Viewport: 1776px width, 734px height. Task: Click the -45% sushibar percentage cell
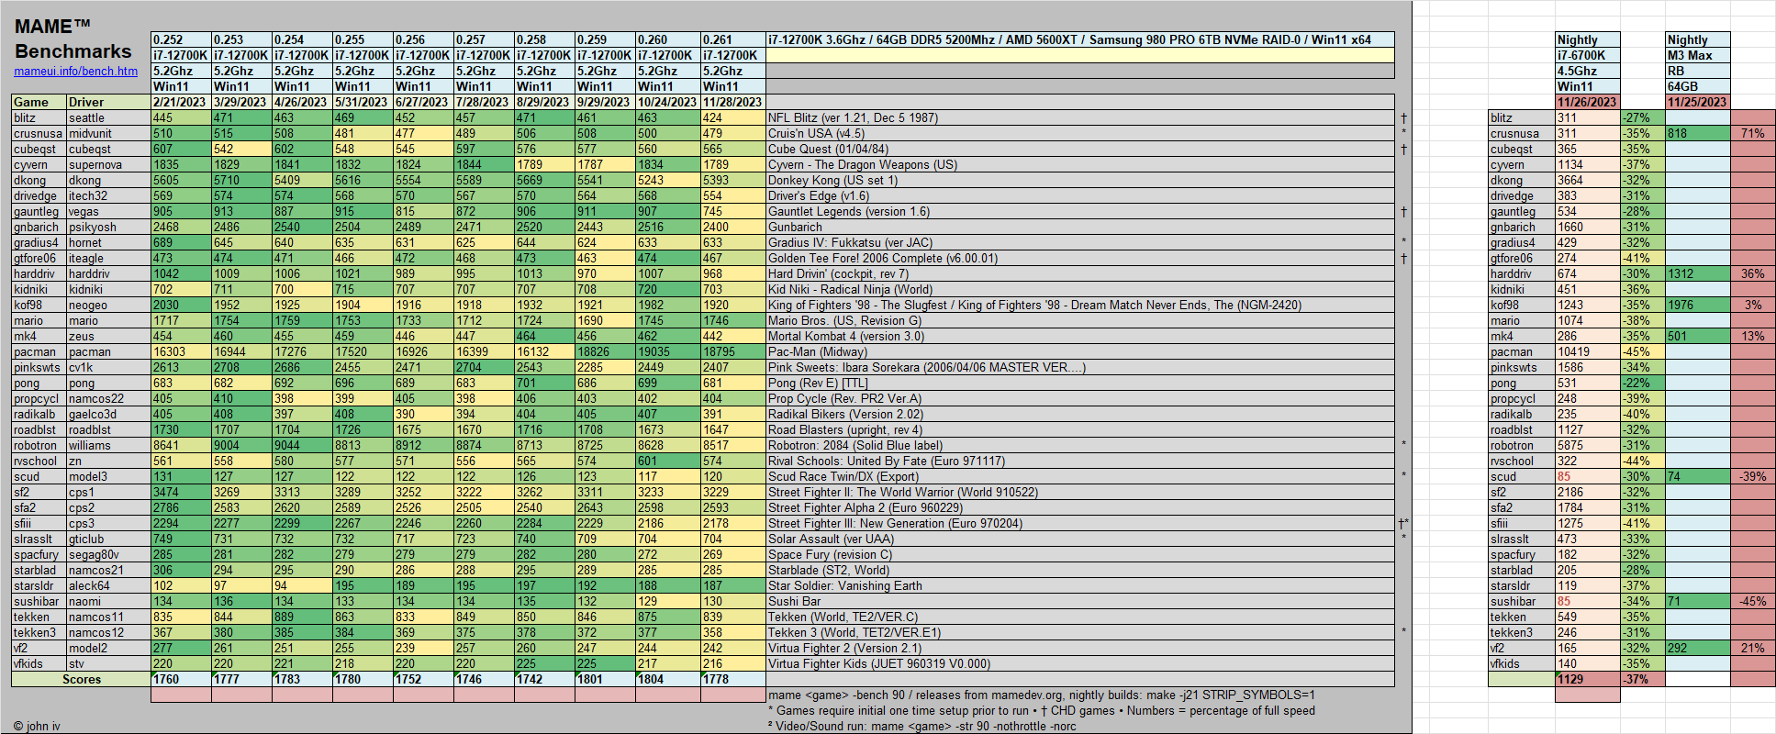(1752, 601)
